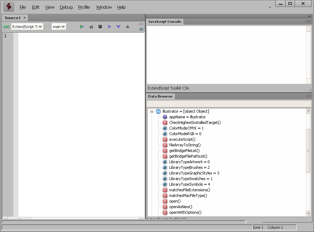Click the fileArrayToString function icon
Viewport: 314px width, 232px height.
pyautogui.click(x=165, y=145)
